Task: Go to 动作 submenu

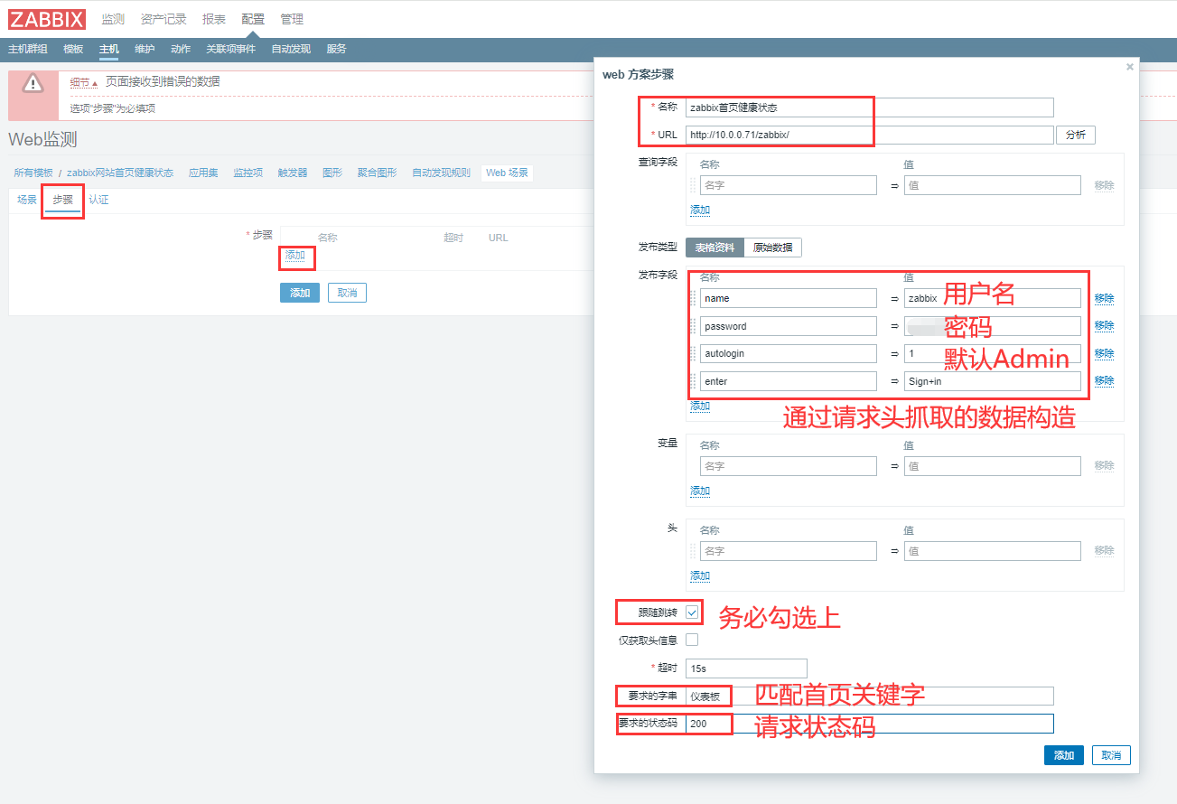Action: [180, 49]
